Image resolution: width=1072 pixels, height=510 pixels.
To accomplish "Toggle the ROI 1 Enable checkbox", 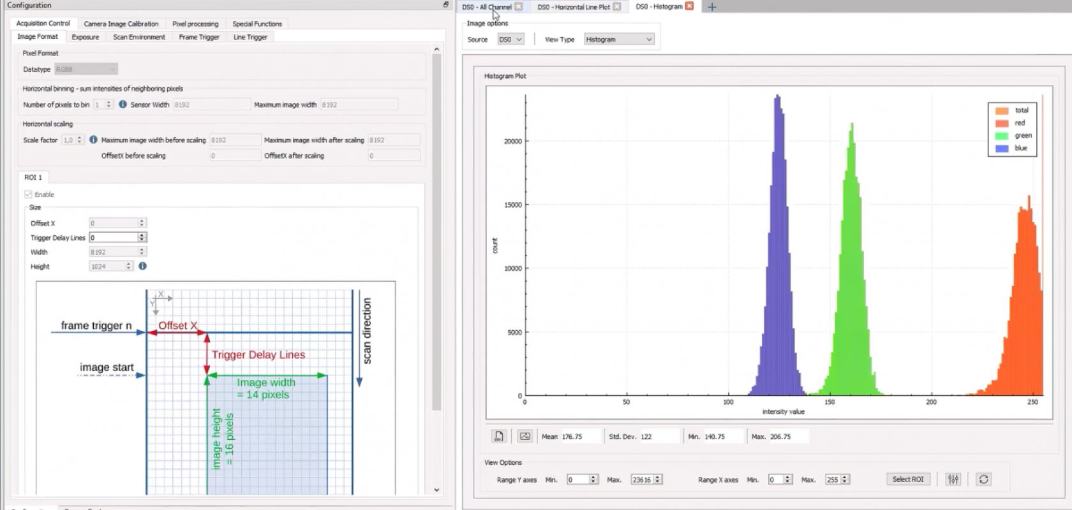I will (28, 194).
